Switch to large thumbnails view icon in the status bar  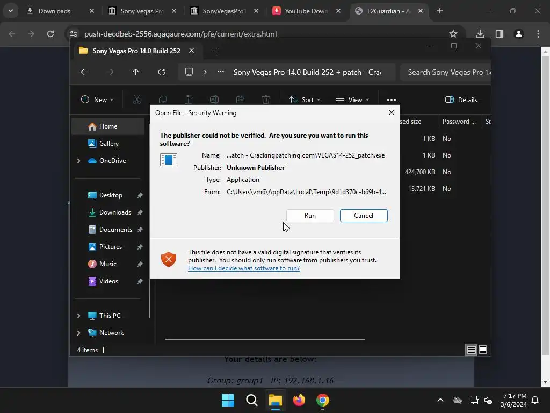(x=483, y=350)
